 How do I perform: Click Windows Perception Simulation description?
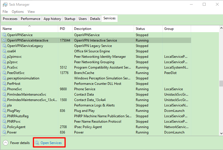click(x=102, y=78)
